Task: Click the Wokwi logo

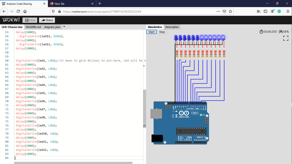Action: click(11, 20)
